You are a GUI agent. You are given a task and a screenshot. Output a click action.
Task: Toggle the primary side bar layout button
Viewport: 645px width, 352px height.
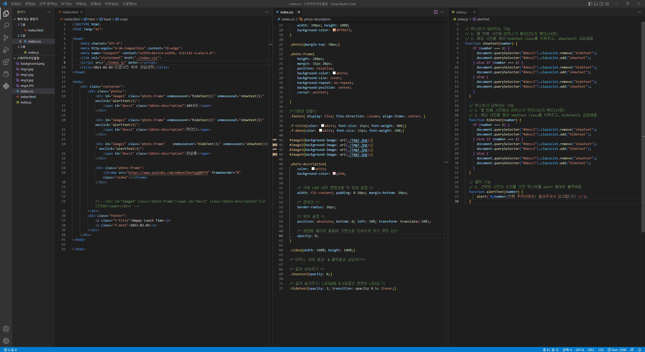tap(590, 4)
